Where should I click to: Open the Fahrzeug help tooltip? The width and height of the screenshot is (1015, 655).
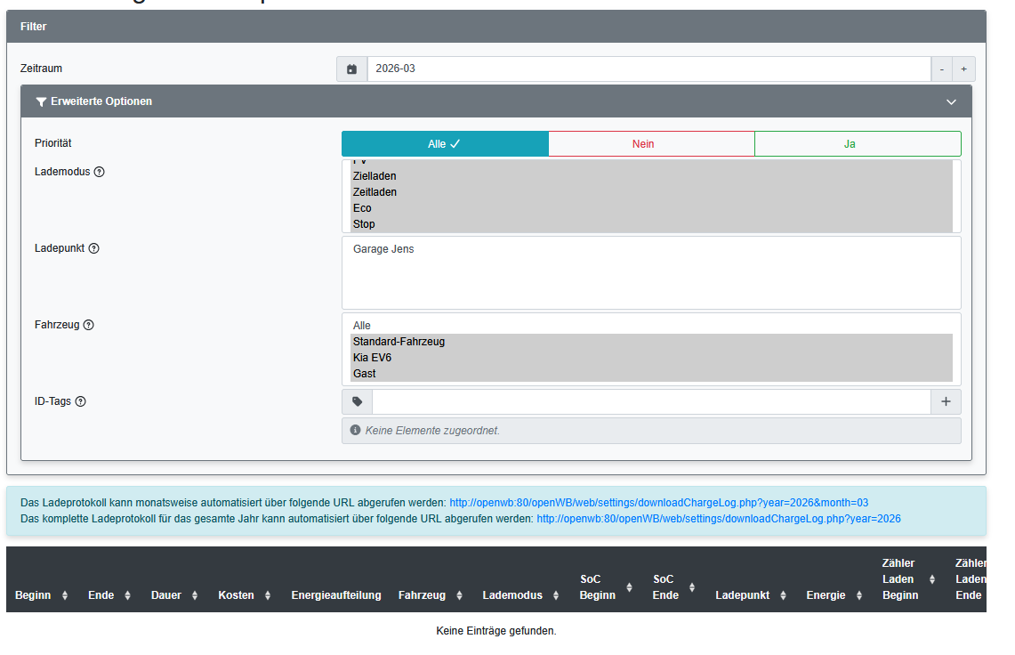(87, 325)
